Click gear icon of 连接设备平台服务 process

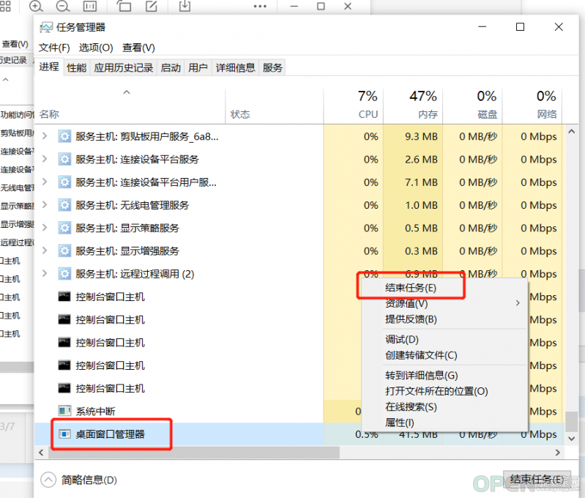point(65,160)
